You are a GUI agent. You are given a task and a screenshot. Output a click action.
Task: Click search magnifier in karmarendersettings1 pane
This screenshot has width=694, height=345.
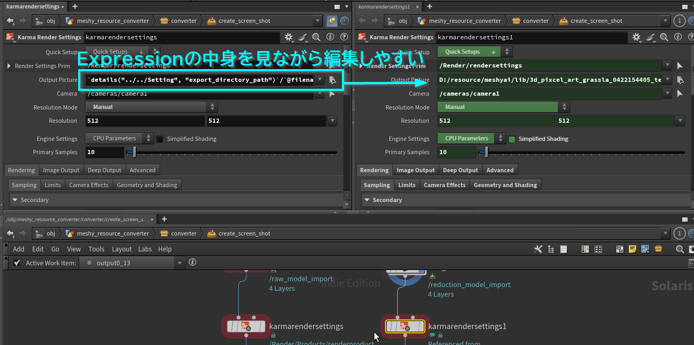click(664, 37)
